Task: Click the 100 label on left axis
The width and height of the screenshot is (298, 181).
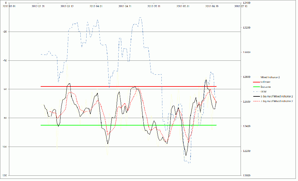Action: coord(4,147)
